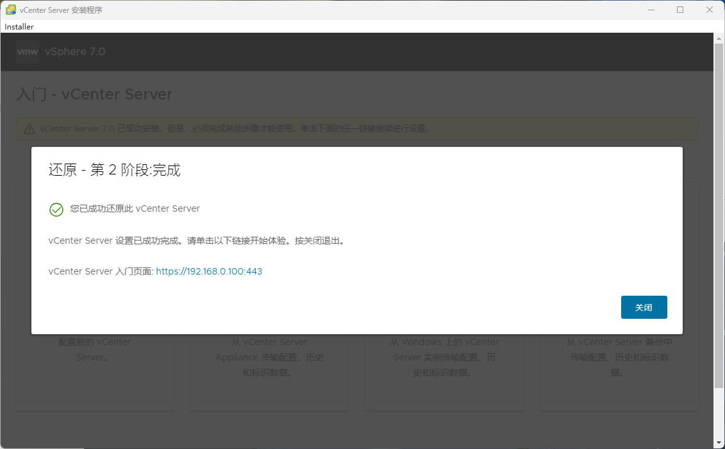Click the scrollbar down arrow
Image resolution: width=725 pixels, height=449 pixels.
coord(719,443)
